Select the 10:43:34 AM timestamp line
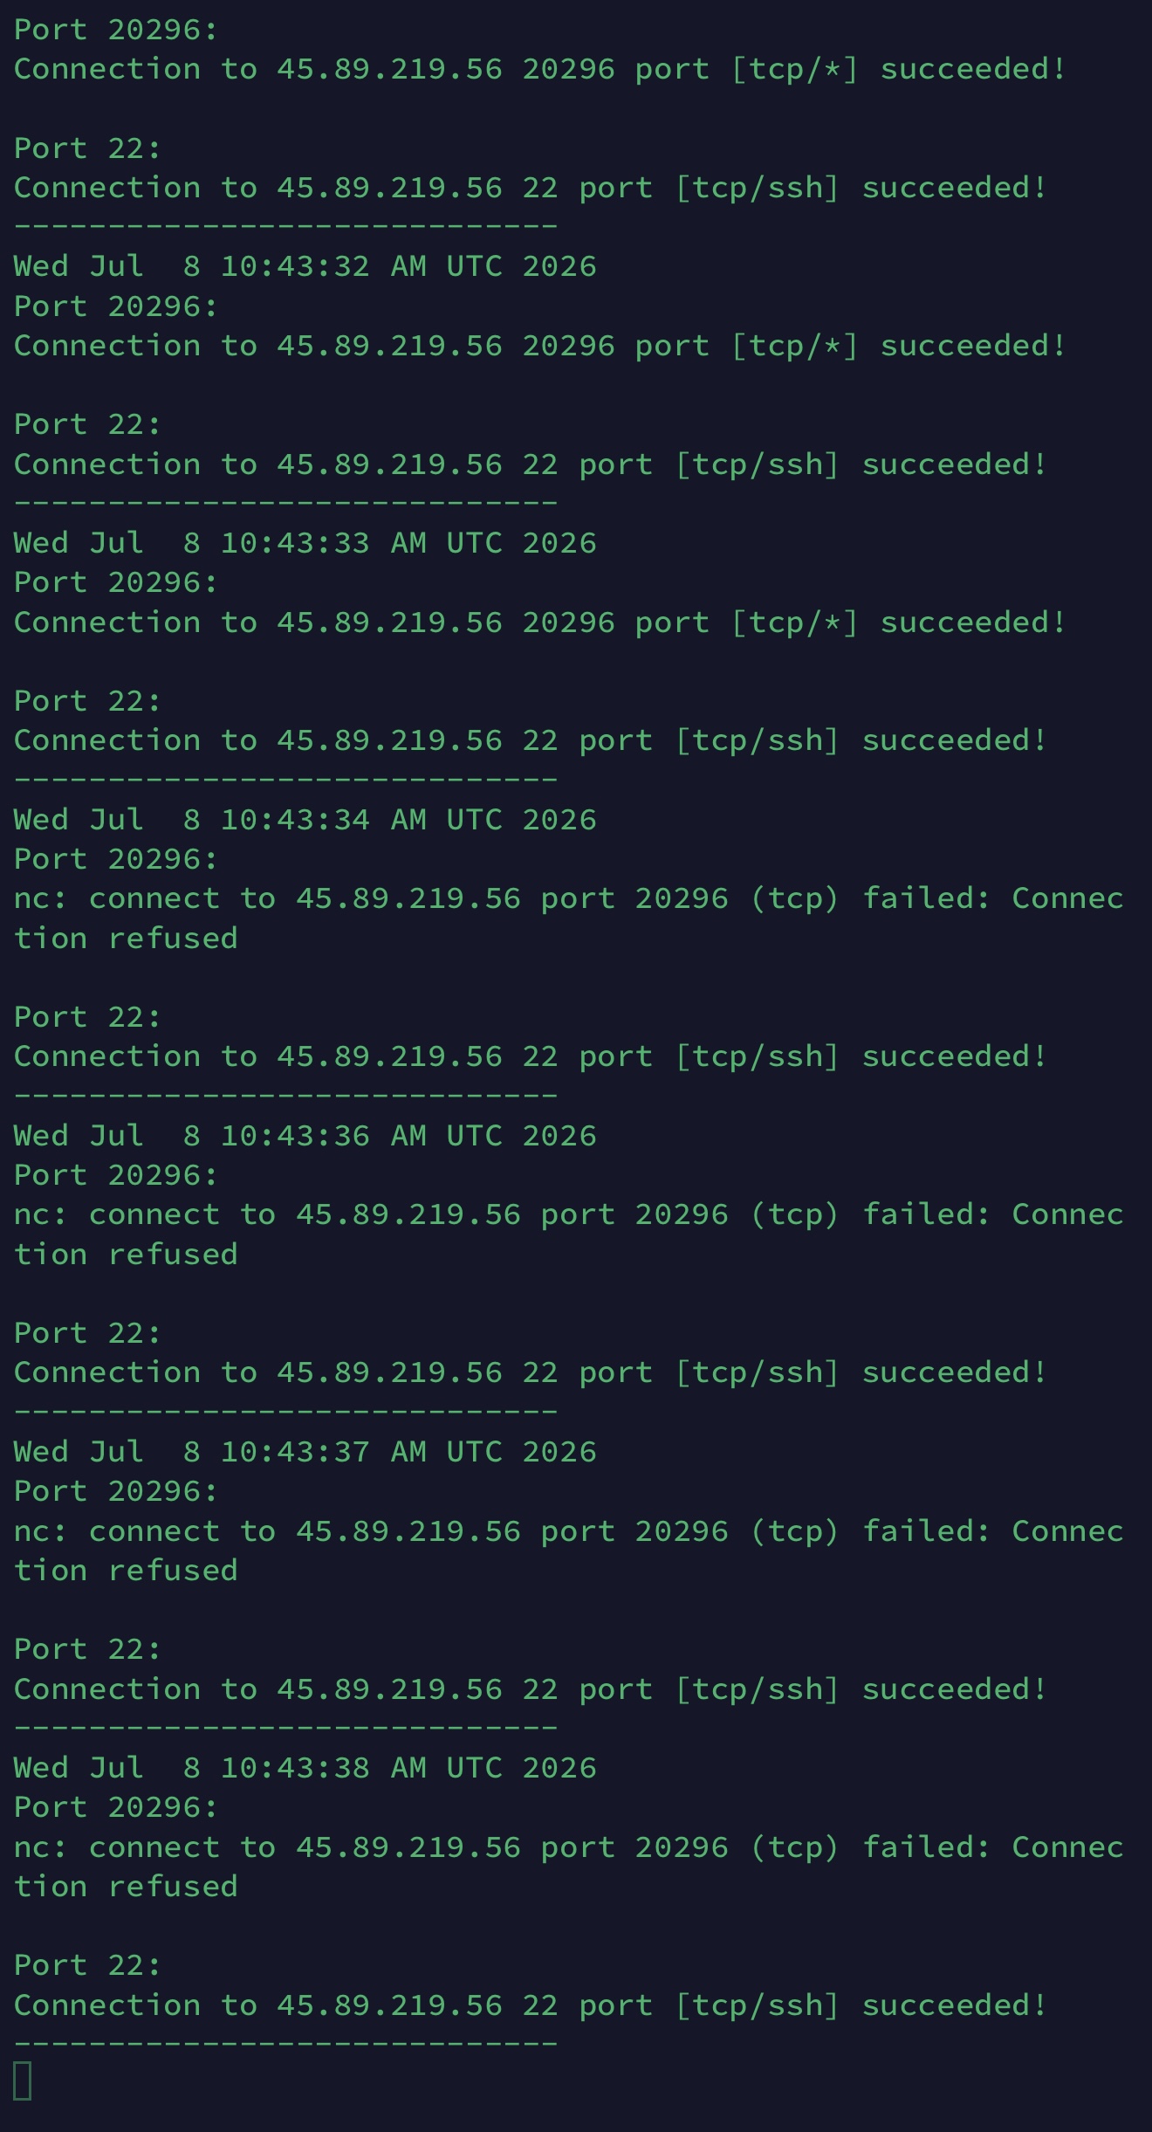This screenshot has height=2132, width=1152. pos(305,820)
